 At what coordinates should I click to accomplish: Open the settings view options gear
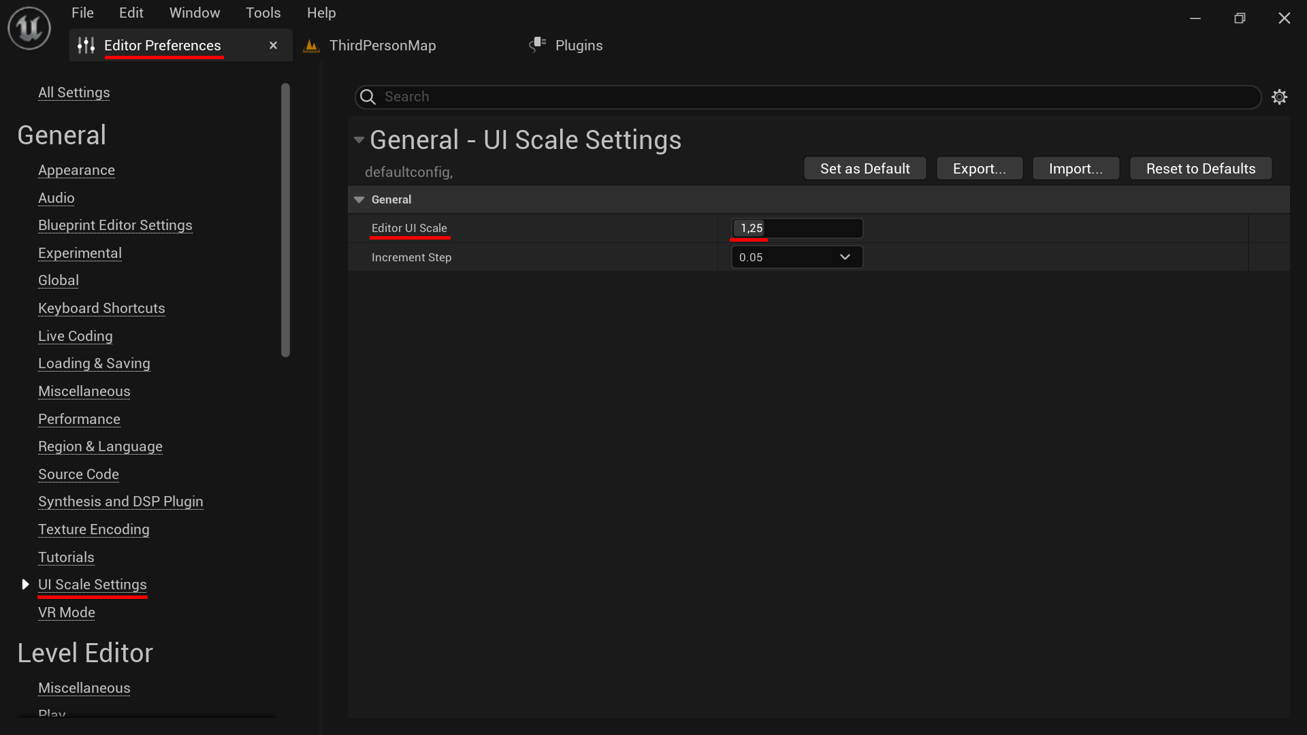click(1280, 97)
